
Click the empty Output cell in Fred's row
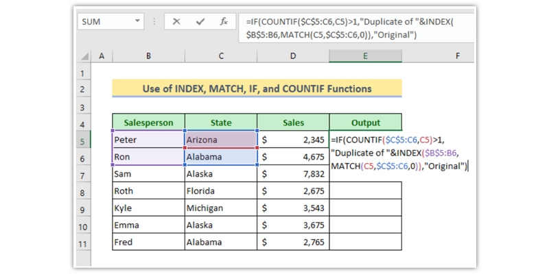(365, 242)
